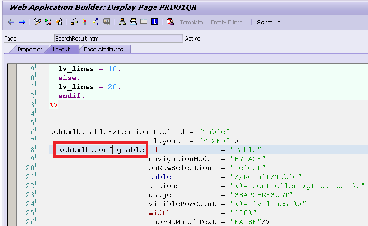Image resolution: width=368 pixels, height=226 pixels.
Task: Click the Check syntax icon
Action: point(74,22)
